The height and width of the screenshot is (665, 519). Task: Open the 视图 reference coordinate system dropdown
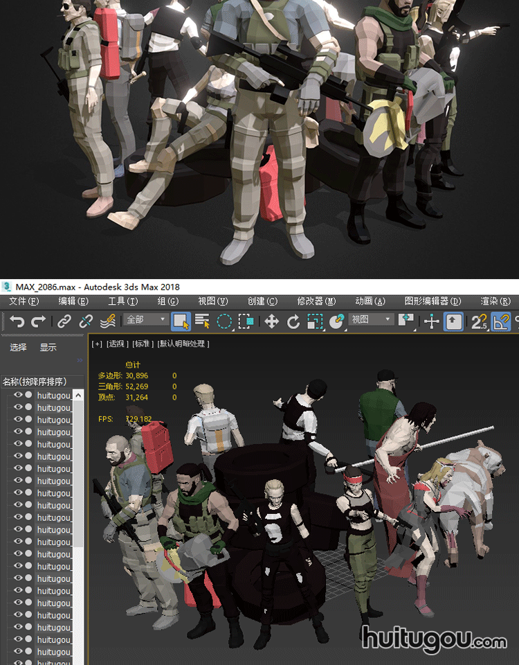[371, 320]
